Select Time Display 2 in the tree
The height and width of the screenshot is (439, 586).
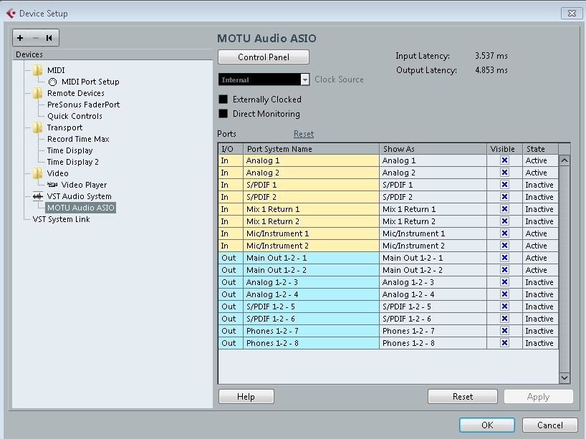coord(73,162)
